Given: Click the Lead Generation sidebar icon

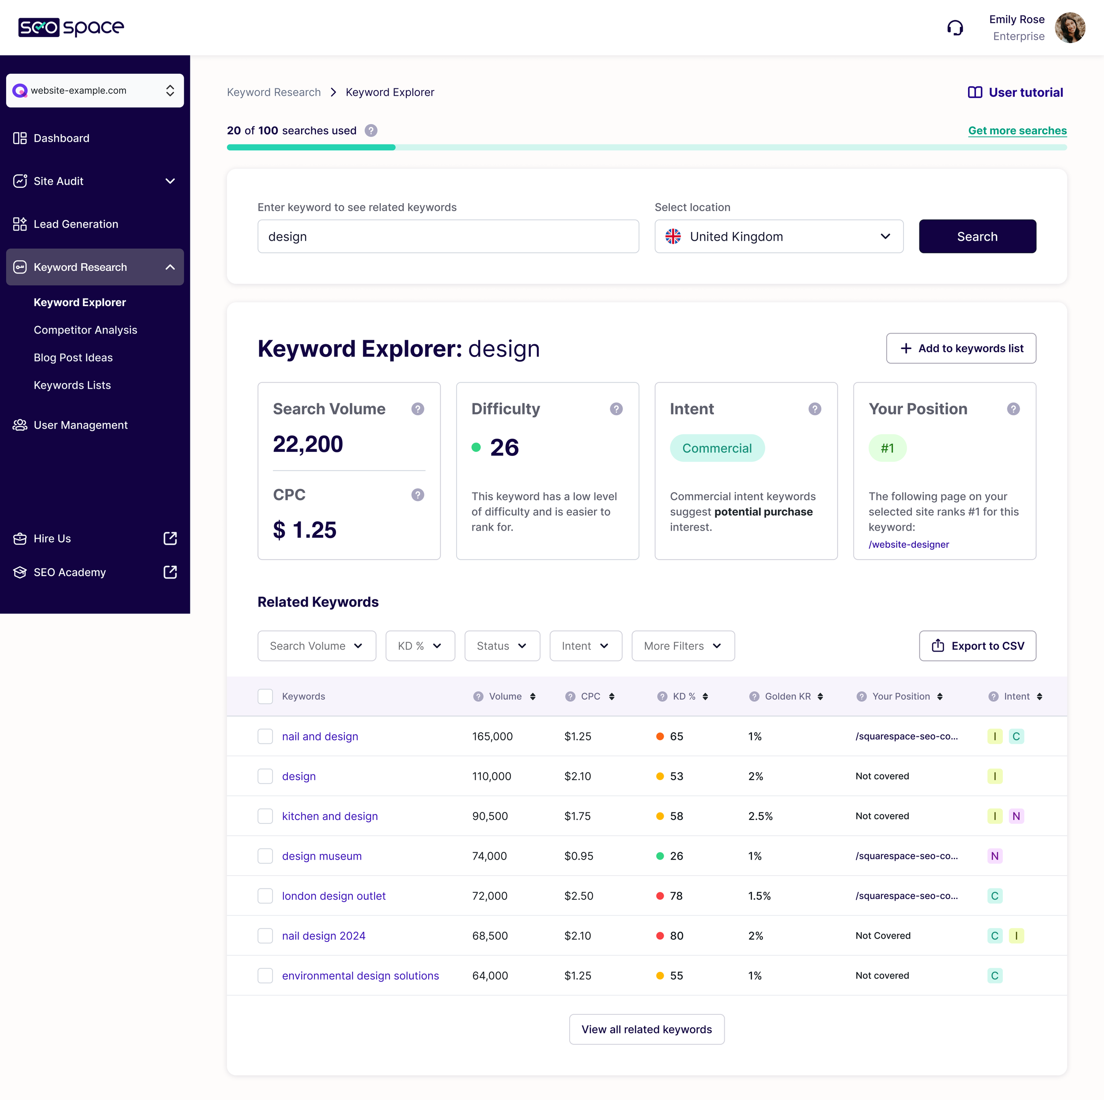Looking at the screenshot, I should click(20, 224).
